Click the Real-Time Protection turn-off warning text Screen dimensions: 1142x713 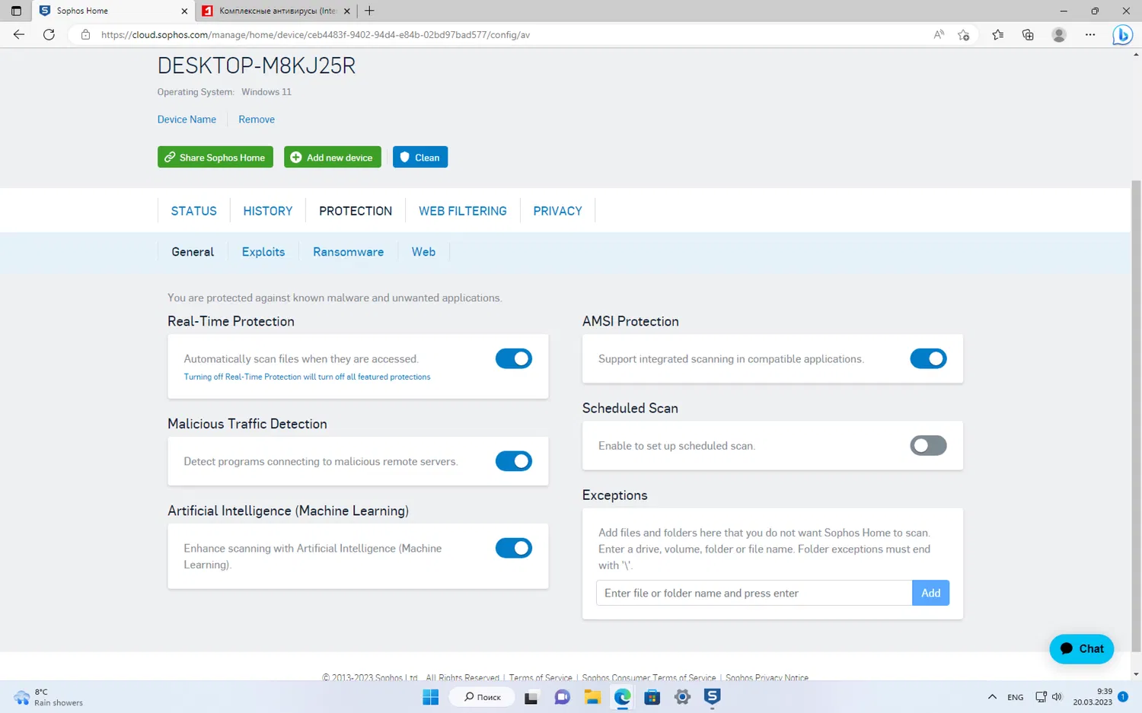pyautogui.click(x=307, y=377)
